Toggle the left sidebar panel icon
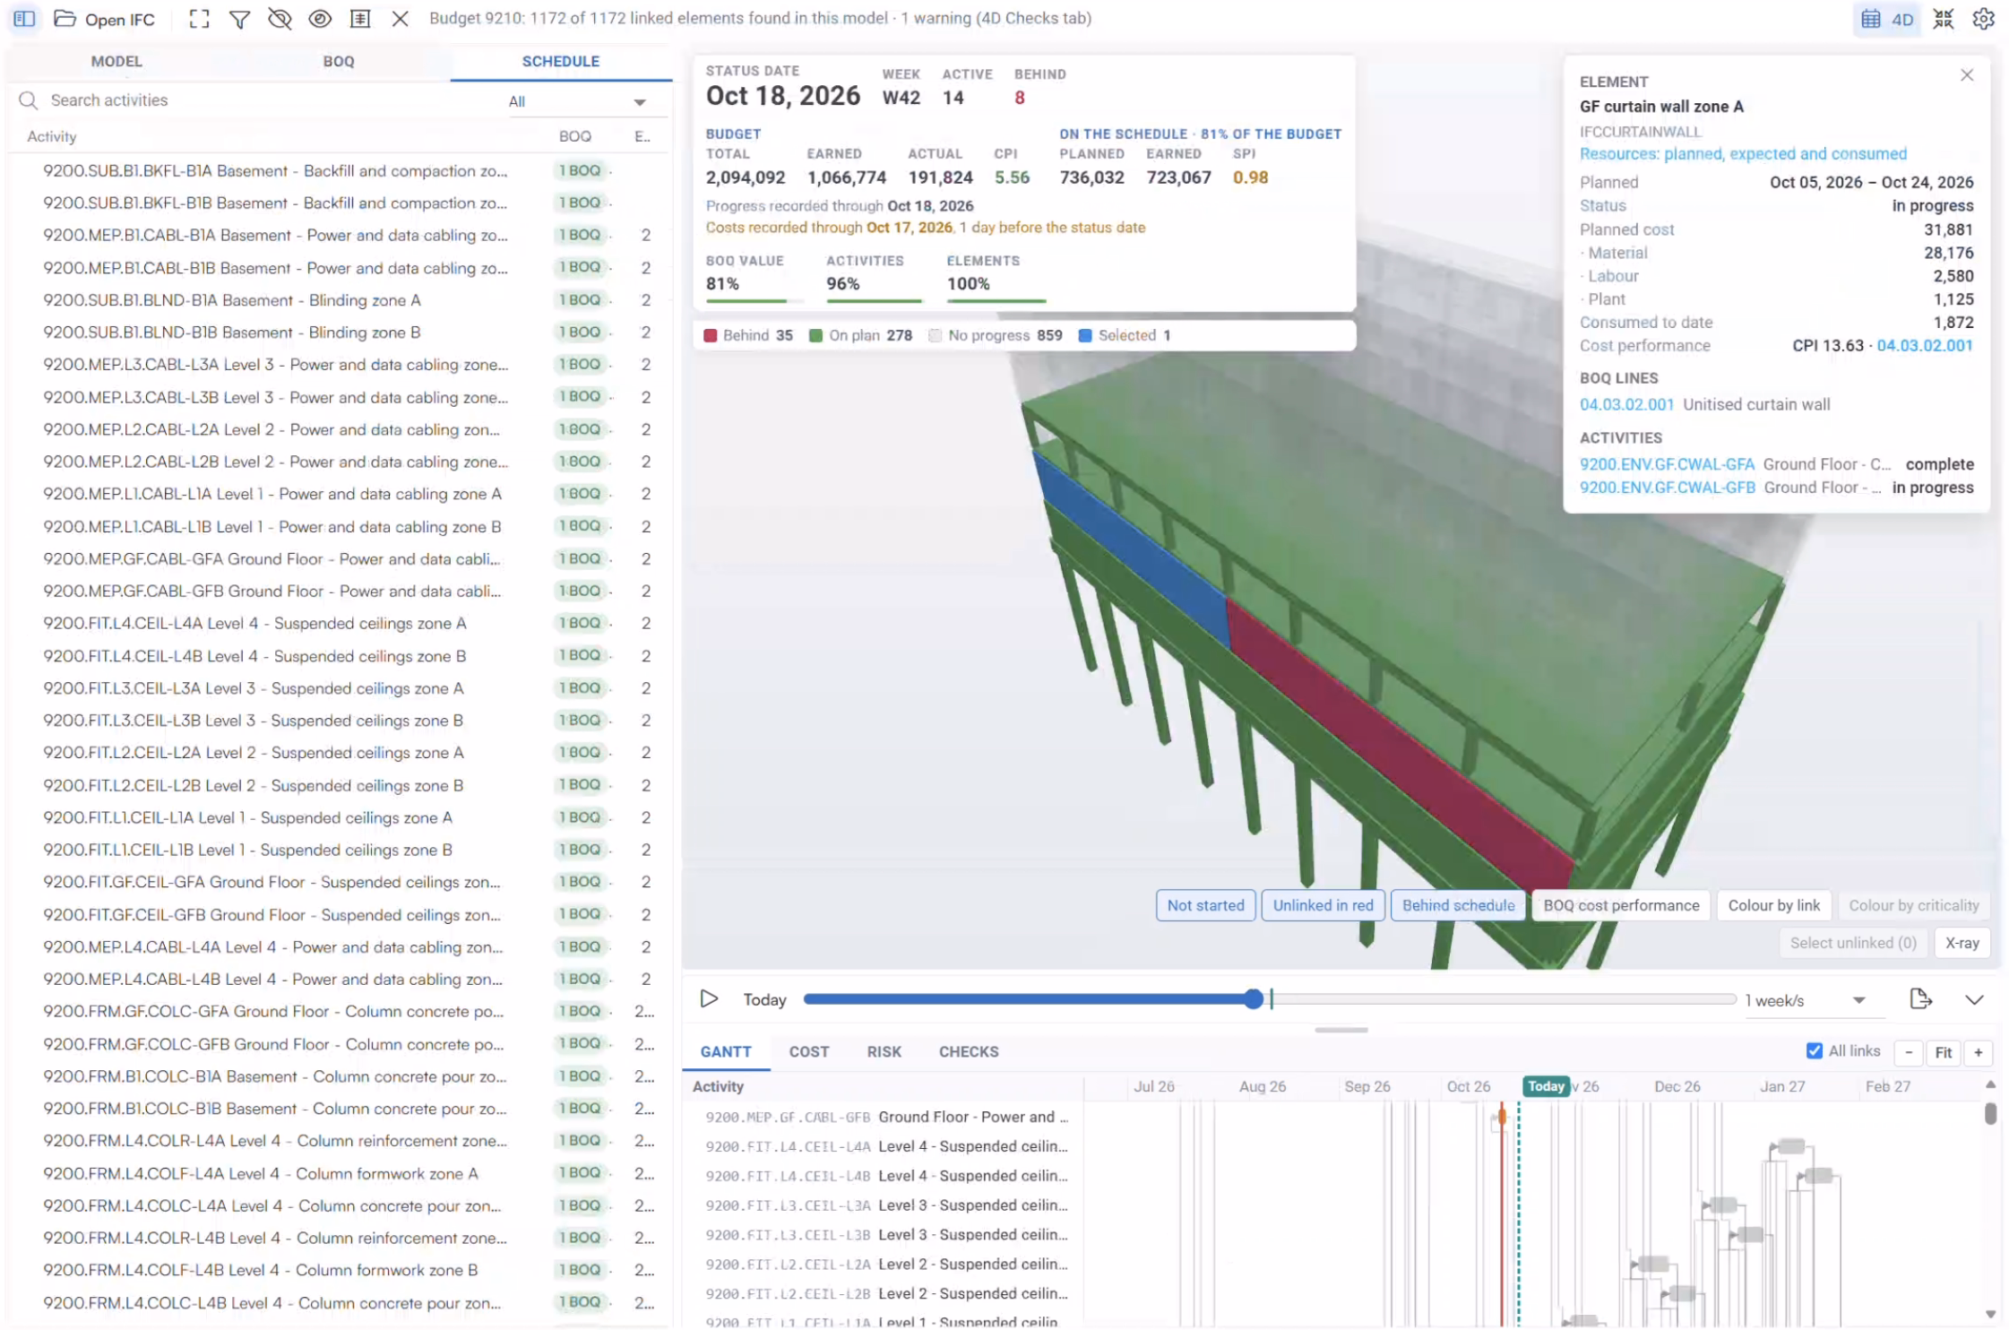The width and height of the screenshot is (2009, 1330). click(24, 19)
